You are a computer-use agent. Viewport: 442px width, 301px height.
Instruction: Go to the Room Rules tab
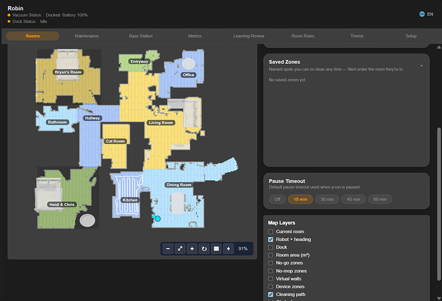pyautogui.click(x=303, y=36)
